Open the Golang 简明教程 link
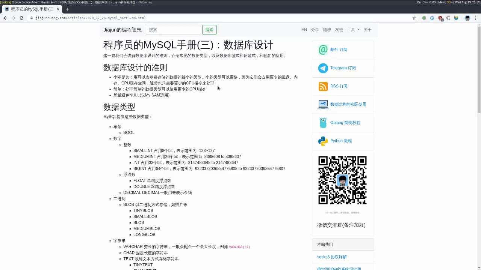The image size is (481, 270). coord(345,123)
